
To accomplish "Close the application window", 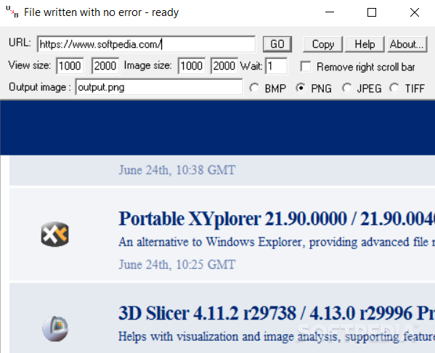I will [415, 12].
